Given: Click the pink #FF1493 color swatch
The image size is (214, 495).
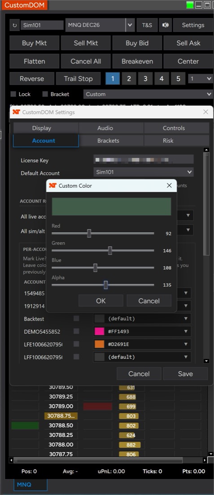Looking at the screenshot, I should tap(100, 331).
